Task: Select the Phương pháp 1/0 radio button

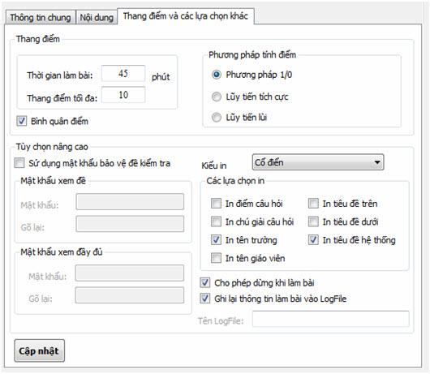Action: coord(217,75)
